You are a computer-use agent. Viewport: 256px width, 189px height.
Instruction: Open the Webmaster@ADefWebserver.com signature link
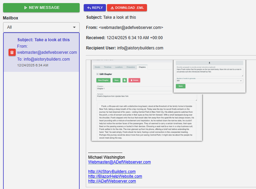point(119,162)
